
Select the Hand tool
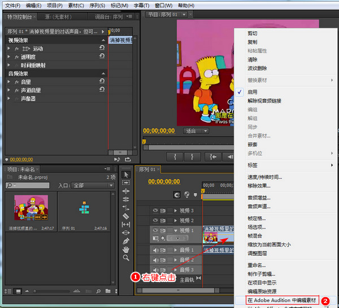[x=126, y=249]
